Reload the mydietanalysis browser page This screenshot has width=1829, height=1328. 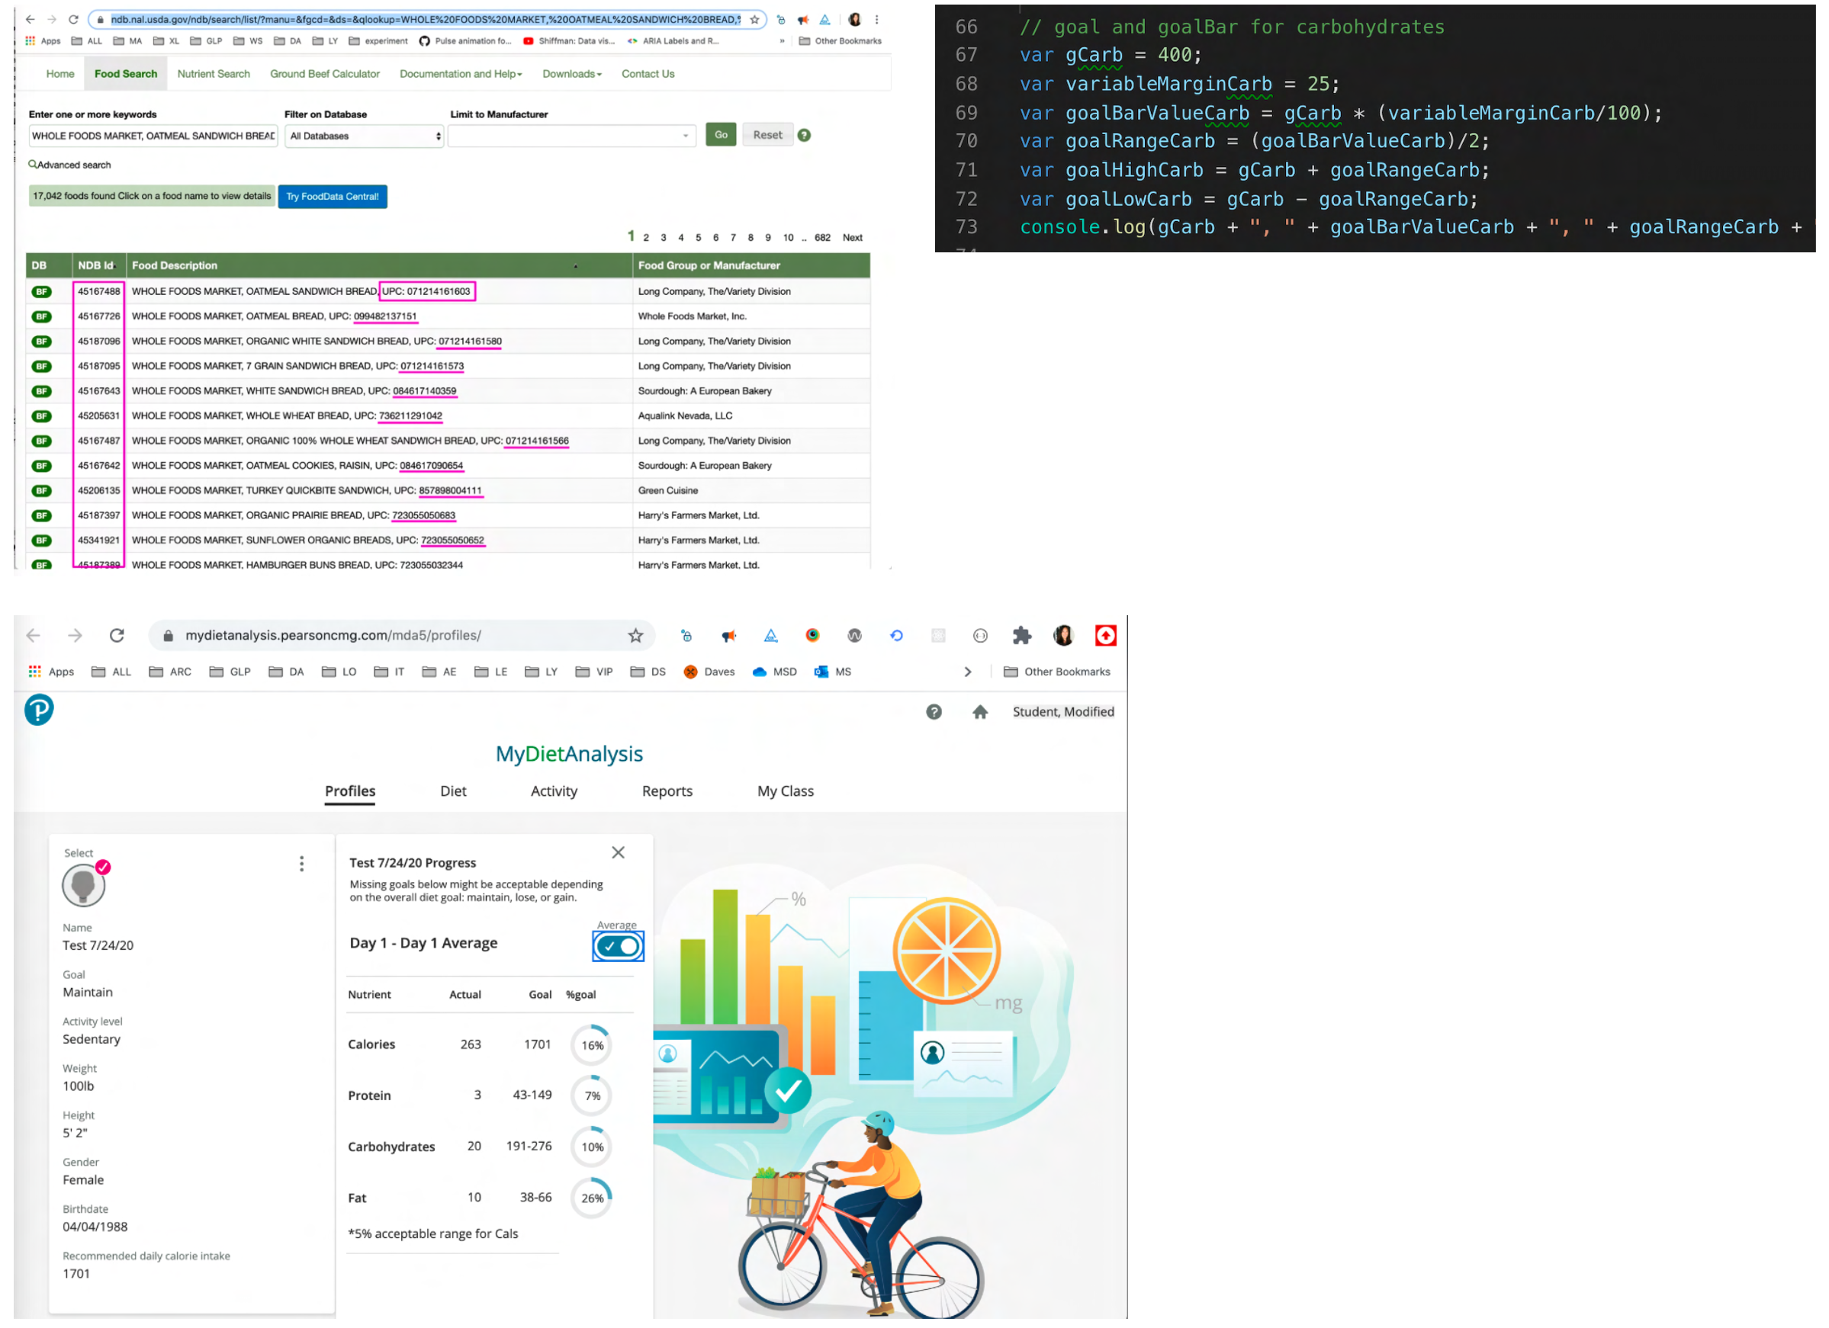pyautogui.click(x=117, y=636)
